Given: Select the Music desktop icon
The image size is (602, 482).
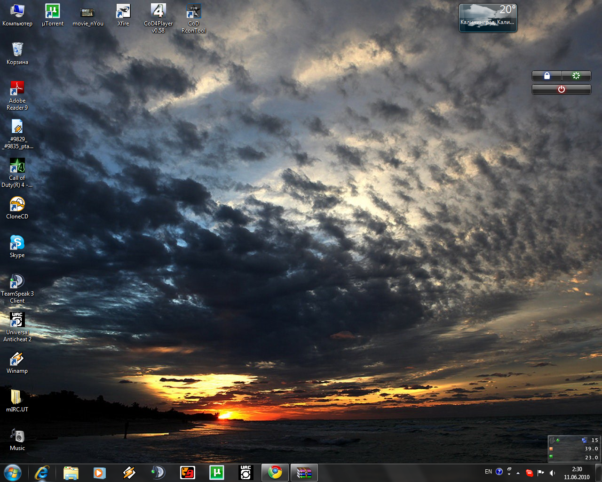Looking at the screenshot, I should (x=17, y=440).
